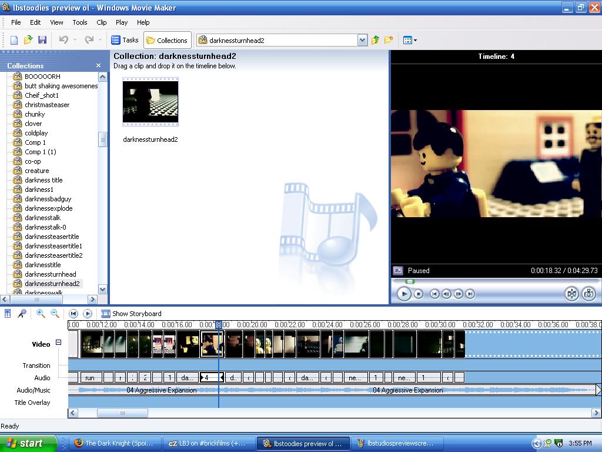602x452 pixels.
Task: Zoom out of the timeline
Action: [54, 313]
